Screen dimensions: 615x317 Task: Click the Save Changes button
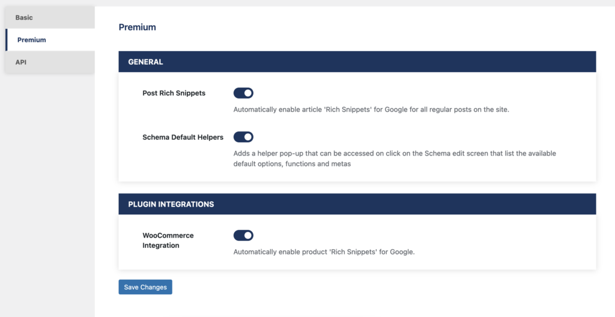tap(145, 287)
